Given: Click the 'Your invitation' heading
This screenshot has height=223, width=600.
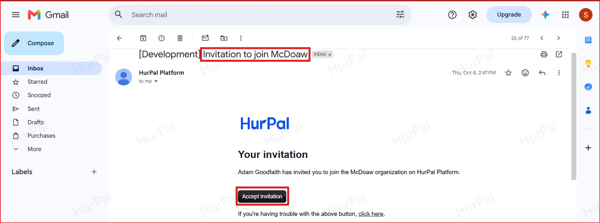Looking at the screenshot, I should [x=273, y=155].
